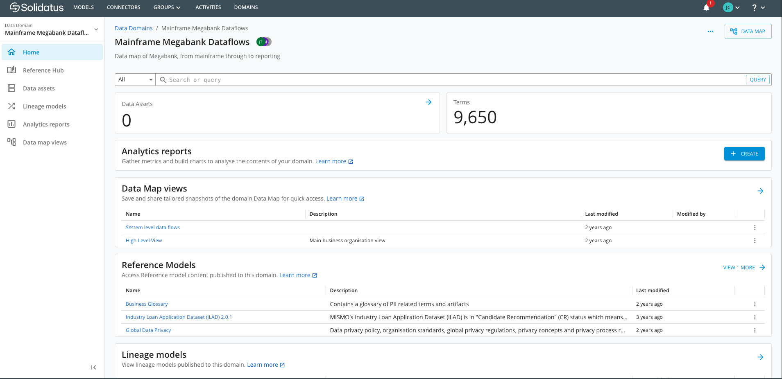The image size is (782, 379).
Task: Open row options for SYstem level data flows
Action: (x=755, y=228)
